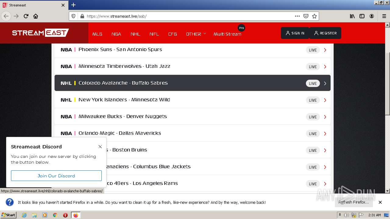Click the chevron on the Milwaukee Bucks row
This screenshot has width=390, height=219.
(325, 117)
